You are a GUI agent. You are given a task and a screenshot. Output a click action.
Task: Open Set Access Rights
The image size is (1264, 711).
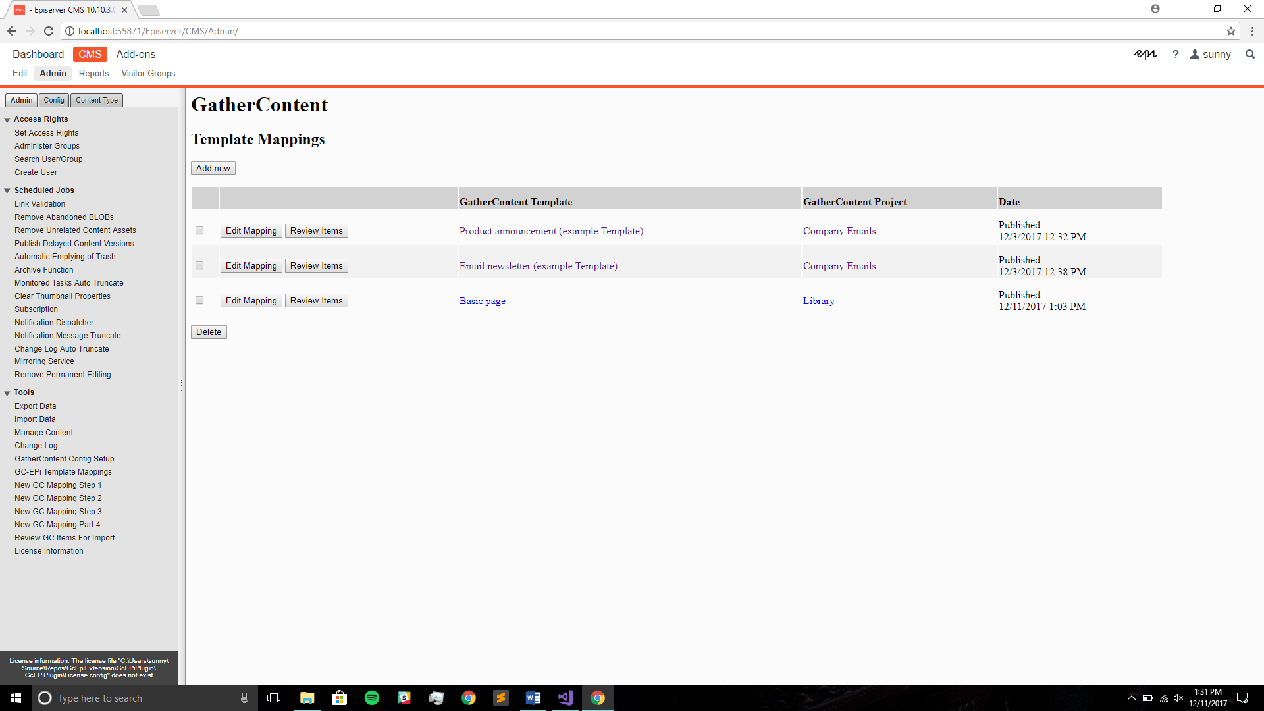tap(47, 133)
